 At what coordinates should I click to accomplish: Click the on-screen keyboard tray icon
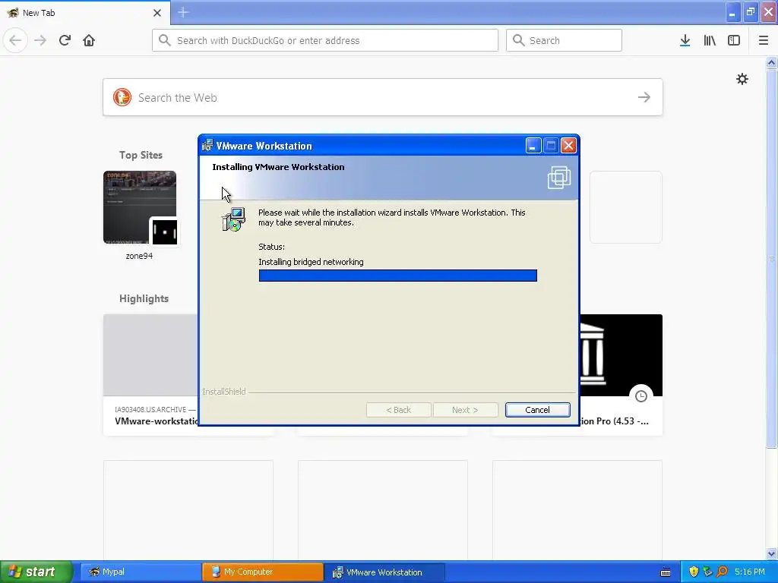666,572
